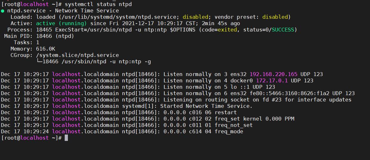Click the 'freq_not_set' log message

(x=234, y=125)
